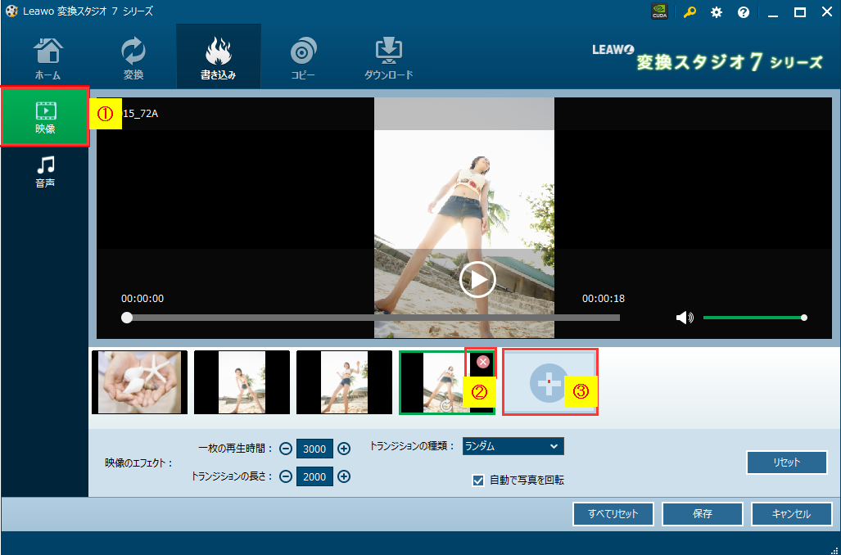Open the ホーム (Home) section
This screenshot has width=841, height=555.
(47, 59)
